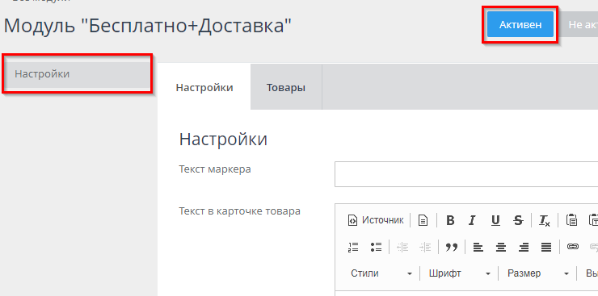The height and width of the screenshot is (296, 598).
Task: Open the Шрифт font dropdown
Action: tap(459, 273)
